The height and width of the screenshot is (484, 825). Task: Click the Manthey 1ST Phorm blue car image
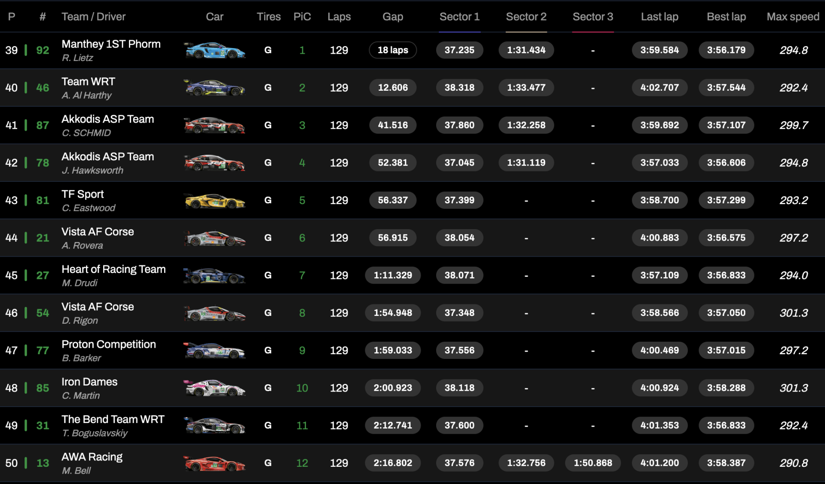[214, 50]
